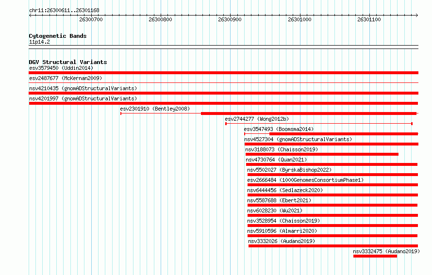The height and width of the screenshot is (275, 432).
Task: Open esv2666484 (1000GenomesConsortiumPhase1) variant
Action: pyautogui.click(x=305, y=180)
